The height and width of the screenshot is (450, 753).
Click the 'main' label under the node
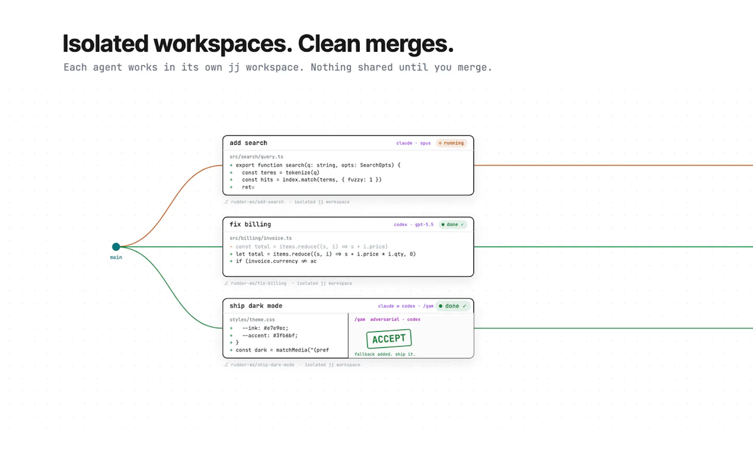[116, 257]
